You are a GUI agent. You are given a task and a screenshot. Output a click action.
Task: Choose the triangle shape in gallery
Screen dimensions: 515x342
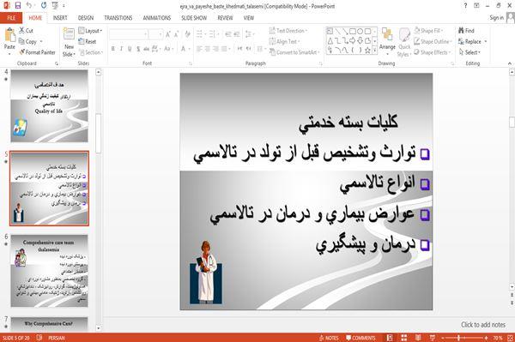coord(330,40)
